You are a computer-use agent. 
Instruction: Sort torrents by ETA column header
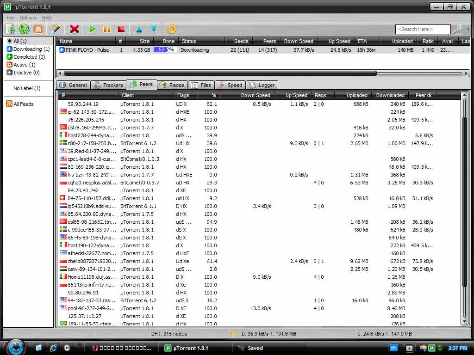(x=367, y=41)
